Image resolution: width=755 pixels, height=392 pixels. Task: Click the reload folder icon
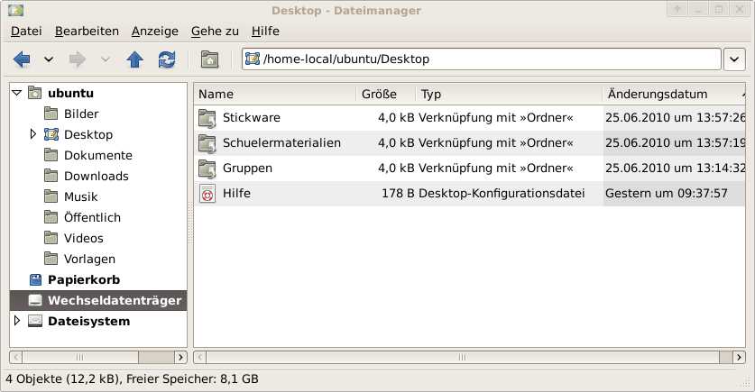point(166,59)
